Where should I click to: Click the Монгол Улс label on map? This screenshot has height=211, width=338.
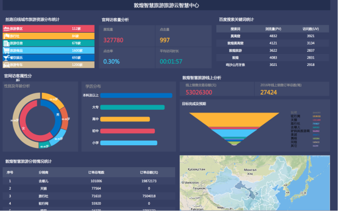250,172
